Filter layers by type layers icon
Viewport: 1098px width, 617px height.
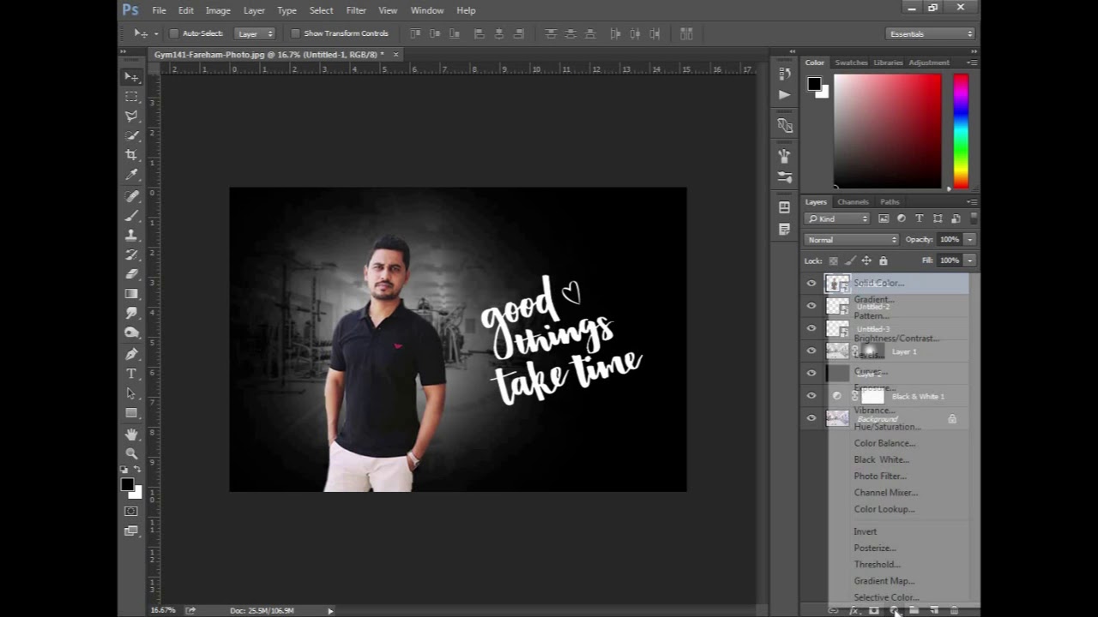pyautogui.click(x=920, y=219)
